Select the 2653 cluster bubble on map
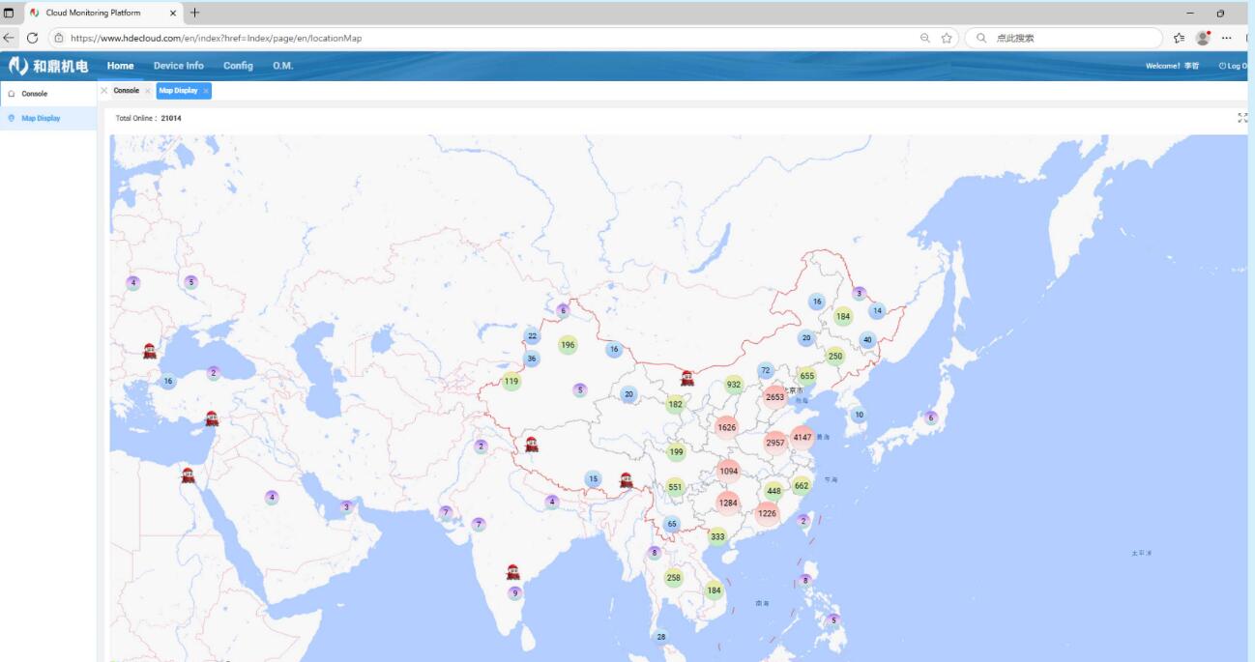 click(774, 397)
